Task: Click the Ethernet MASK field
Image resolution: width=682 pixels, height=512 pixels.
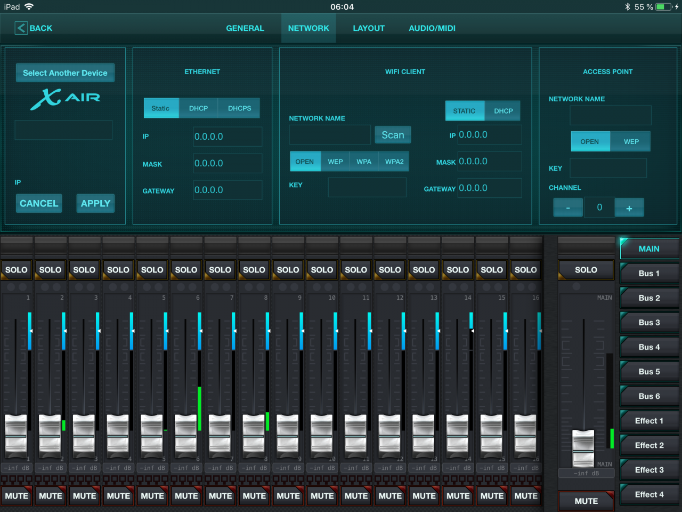Action: [x=228, y=163]
